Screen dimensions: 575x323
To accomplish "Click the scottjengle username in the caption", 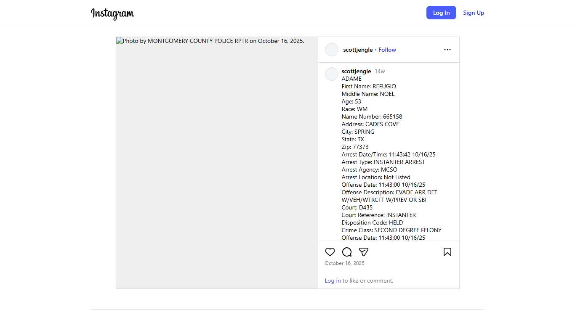I will tap(356, 71).
